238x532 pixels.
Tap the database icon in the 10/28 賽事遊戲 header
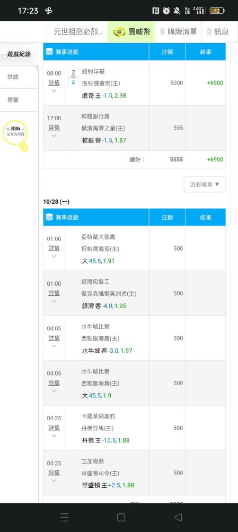(x=49, y=217)
